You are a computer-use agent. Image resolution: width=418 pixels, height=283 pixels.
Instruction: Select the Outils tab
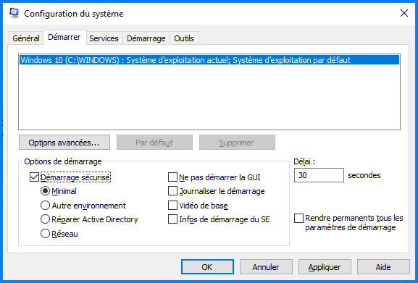(x=184, y=38)
